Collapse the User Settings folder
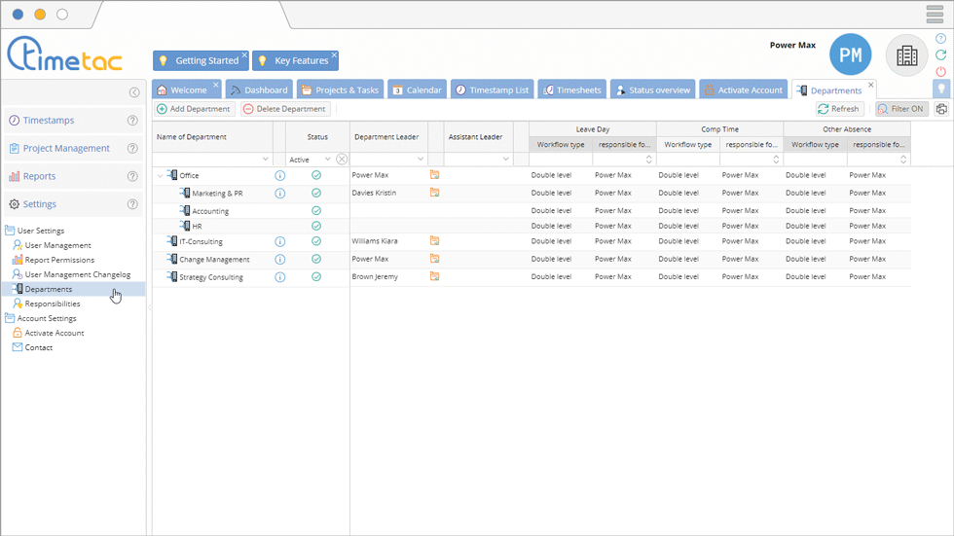 click(x=10, y=231)
